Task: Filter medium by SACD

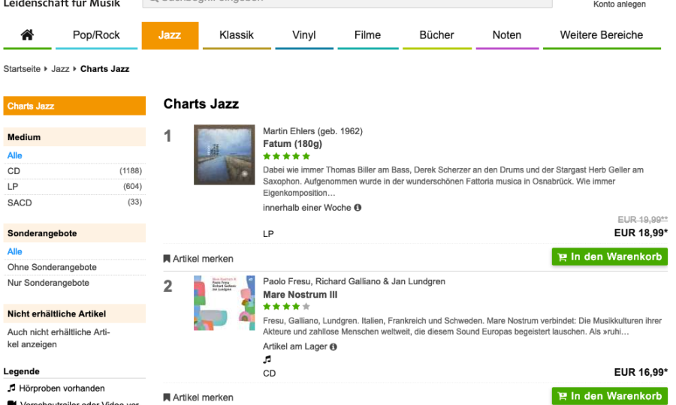Action: pos(20,202)
